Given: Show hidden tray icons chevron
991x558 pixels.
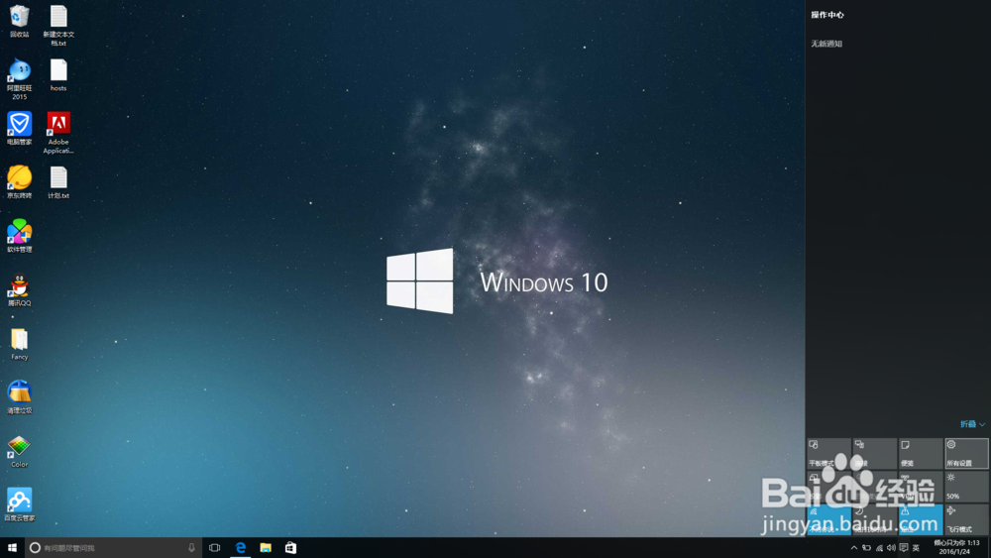Looking at the screenshot, I should tap(854, 548).
